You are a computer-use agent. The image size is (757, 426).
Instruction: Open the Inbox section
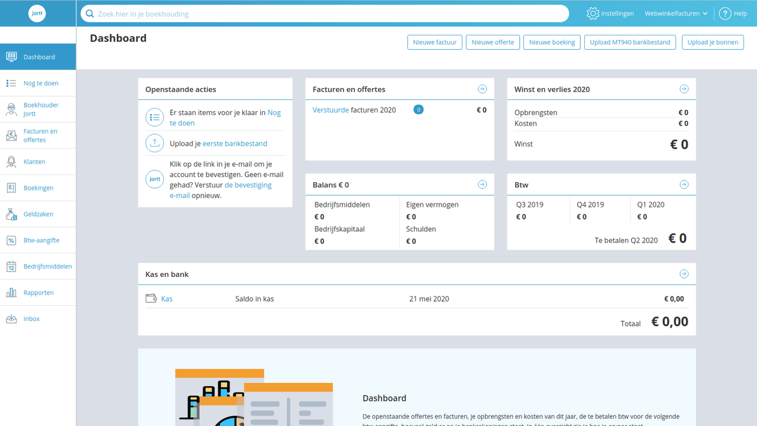point(31,318)
